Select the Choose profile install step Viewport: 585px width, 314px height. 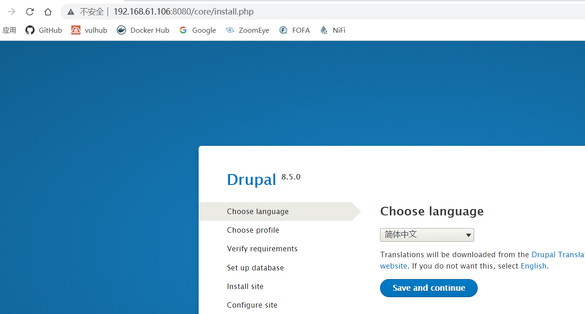(253, 230)
